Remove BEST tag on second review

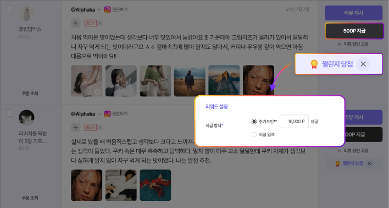[100, 128]
